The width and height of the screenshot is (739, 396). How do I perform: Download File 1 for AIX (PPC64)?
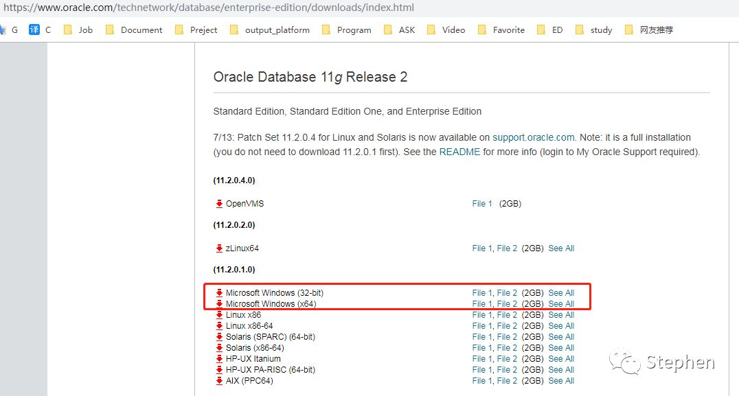pyautogui.click(x=482, y=381)
